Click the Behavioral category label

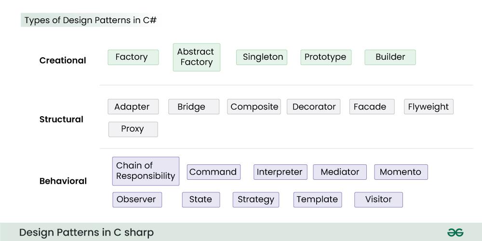tap(63, 181)
